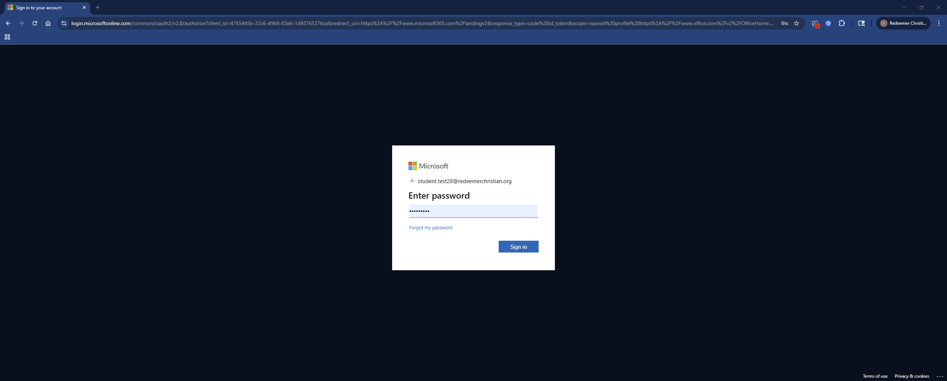The image size is (947, 381).
Task: Open the Extensions puzzle menu
Action: (x=842, y=23)
